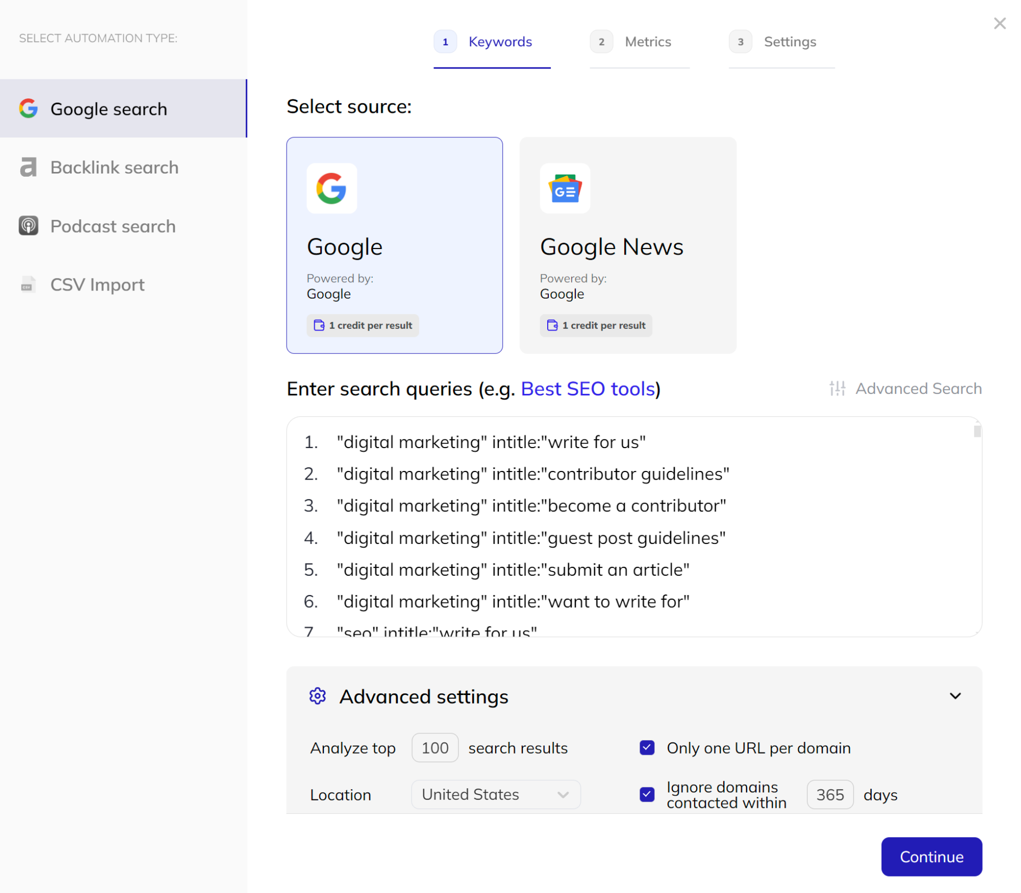1021x893 pixels.
Task: Click the Continue button to proceed
Action: coord(932,856)
